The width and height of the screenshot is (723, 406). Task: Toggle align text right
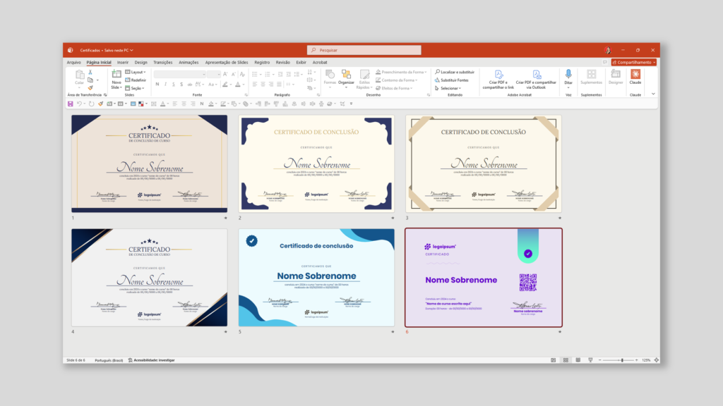coord(271,85)
